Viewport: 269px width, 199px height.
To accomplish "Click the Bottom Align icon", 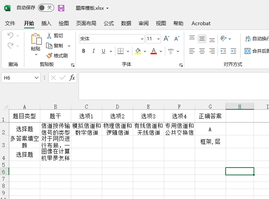I will coord(212,40).
